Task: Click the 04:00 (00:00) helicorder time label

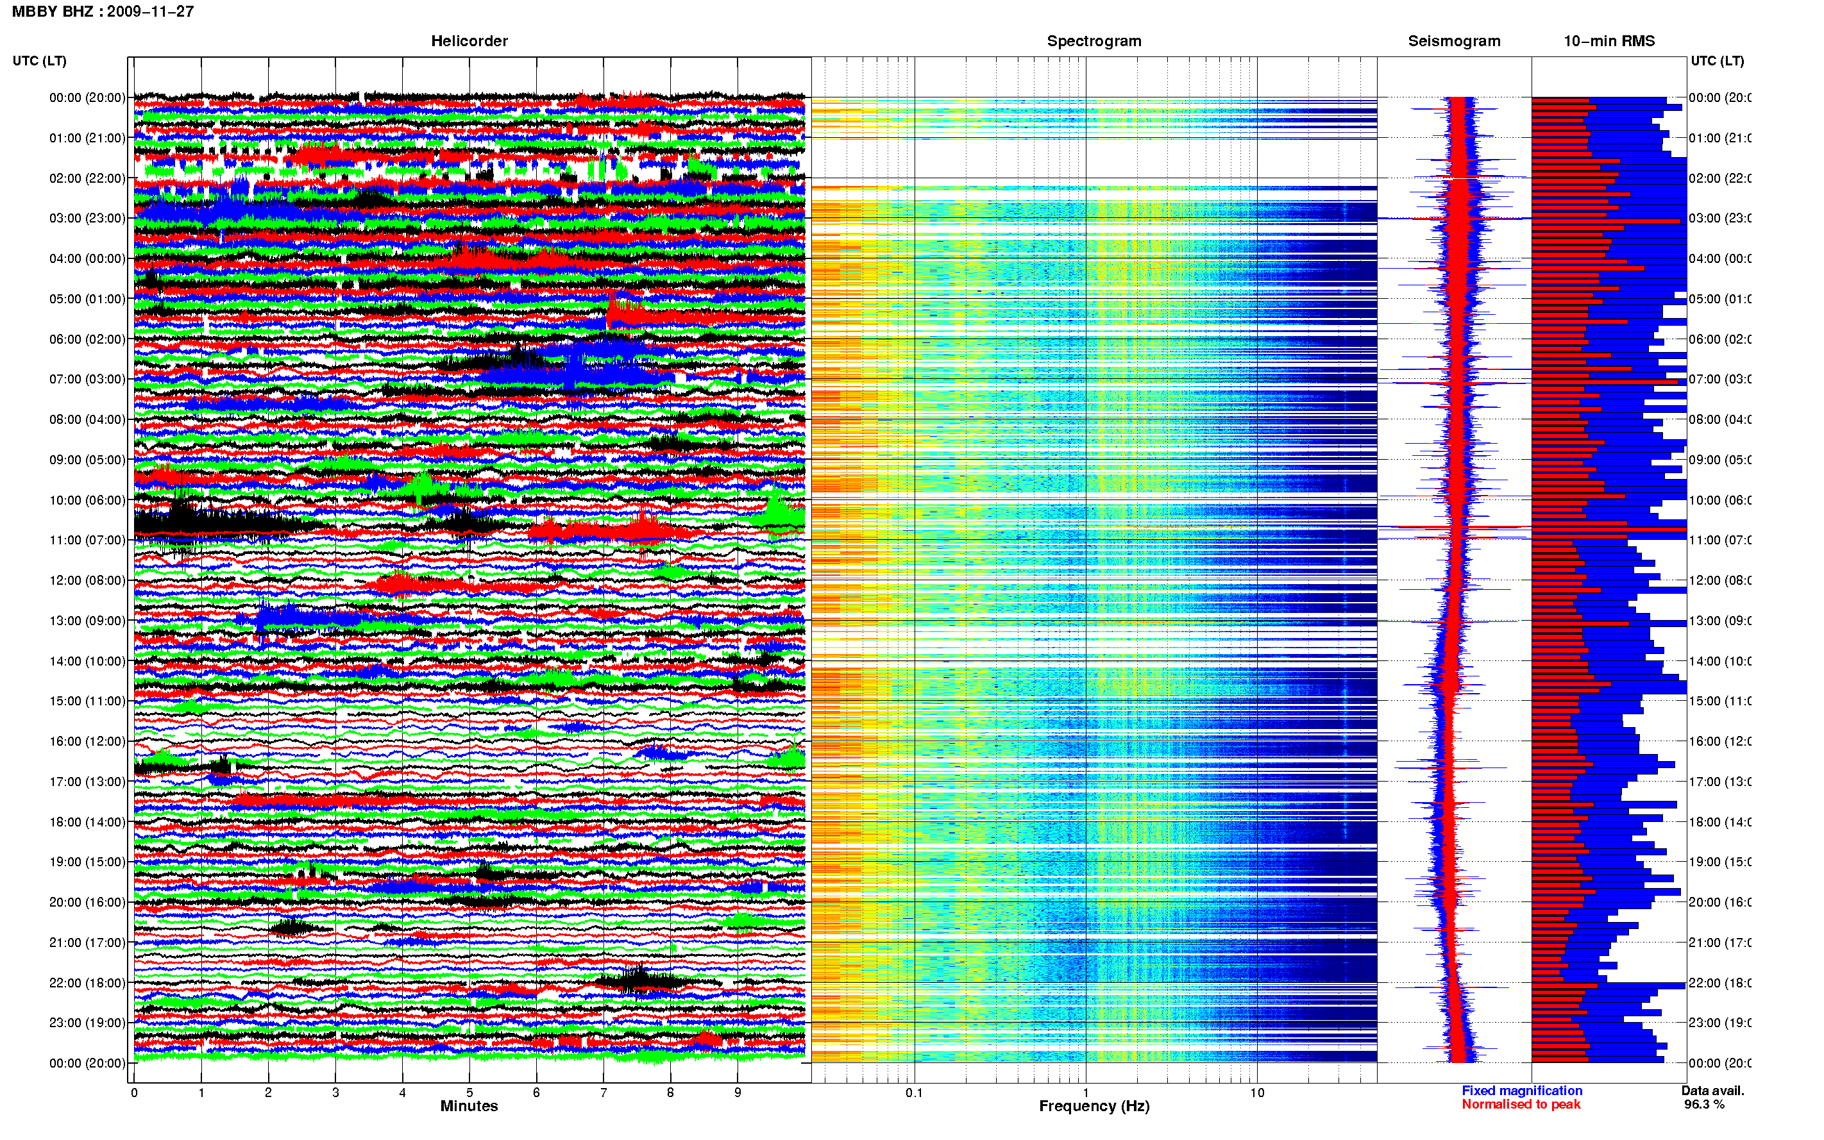Action: click(87, 258)
